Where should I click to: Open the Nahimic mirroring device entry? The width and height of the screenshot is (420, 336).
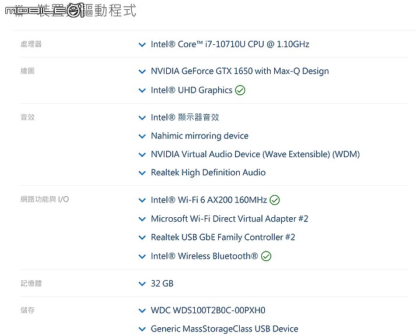pos(199,136)
